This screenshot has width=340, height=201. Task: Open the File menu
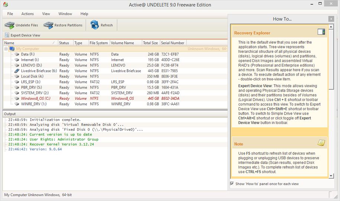pos(10,14)
